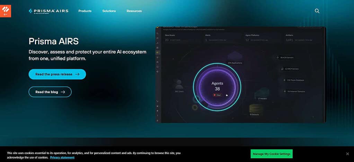This screenshot has width=354, height=162.
Task: Select the 11 MCP Servers entry
Action: click(x=290, y=69)
